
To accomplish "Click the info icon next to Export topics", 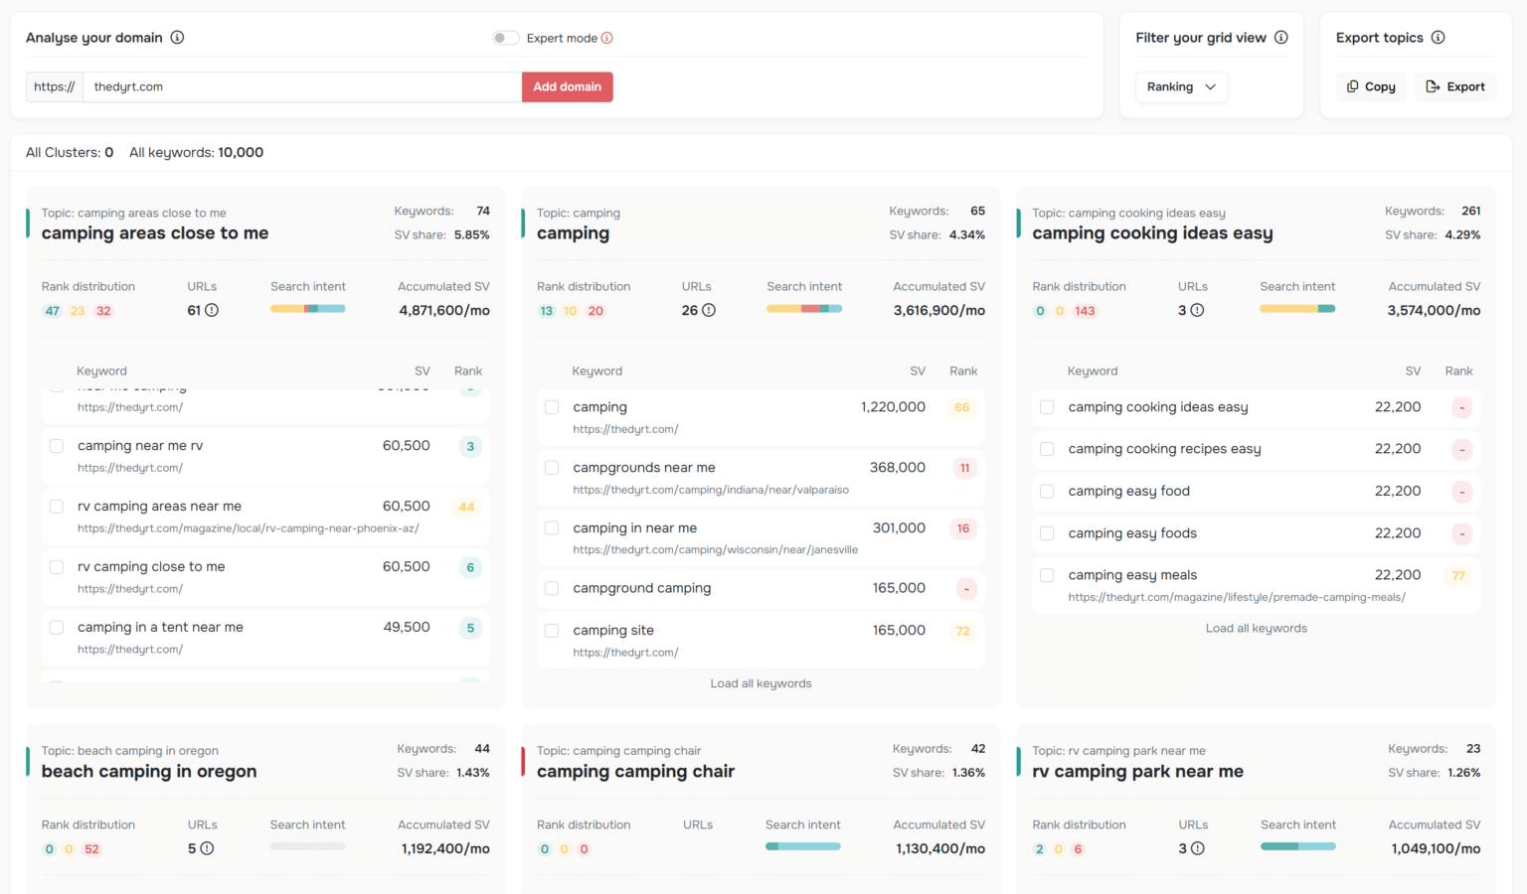I will pyautogui.click(x=1439, y=37).
